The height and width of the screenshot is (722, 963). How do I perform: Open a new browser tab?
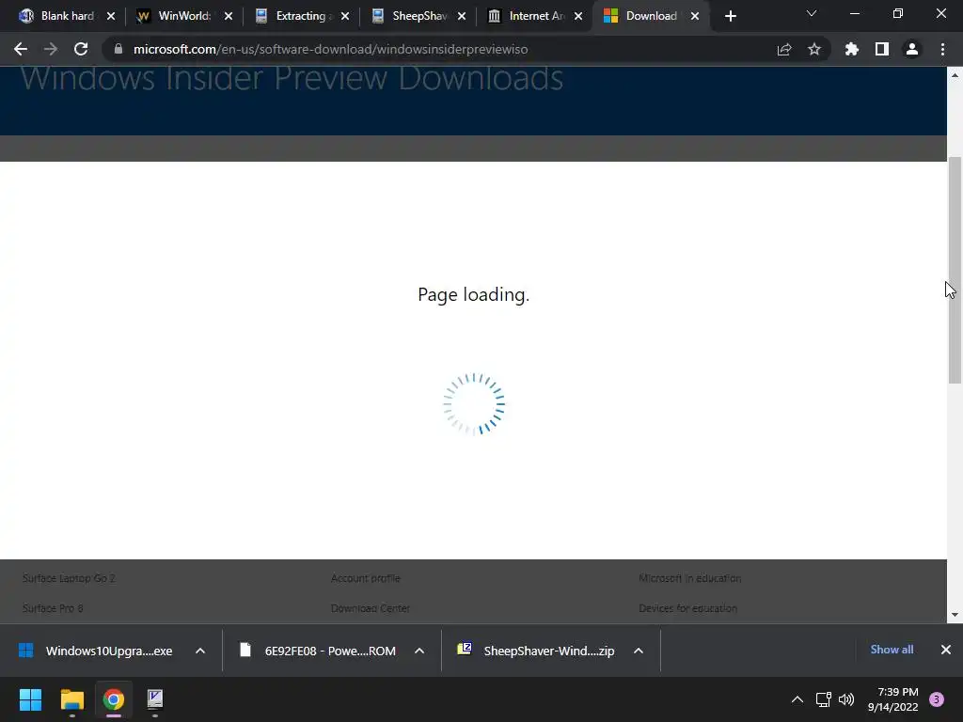730,16
